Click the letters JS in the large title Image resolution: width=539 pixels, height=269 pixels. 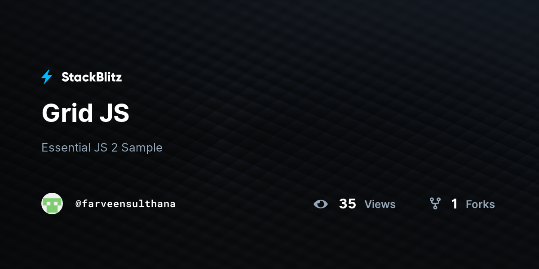click(x=115, y=113)
